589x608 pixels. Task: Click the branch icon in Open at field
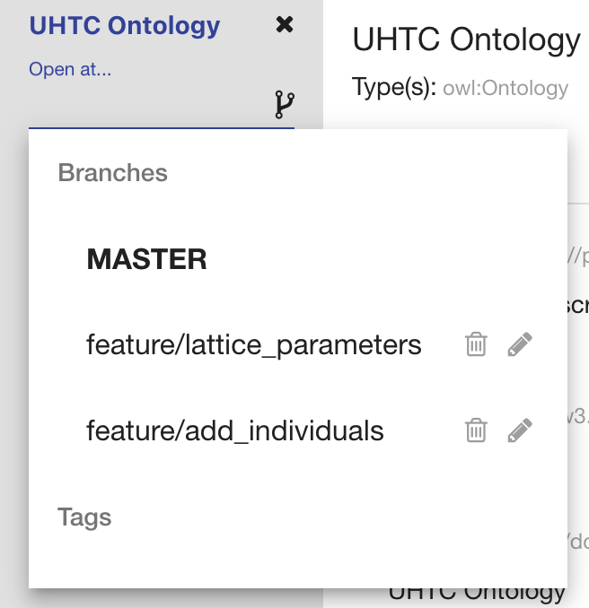[285, 105]
